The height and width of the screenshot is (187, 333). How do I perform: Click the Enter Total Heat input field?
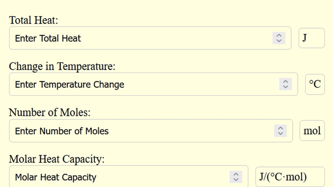130,38
